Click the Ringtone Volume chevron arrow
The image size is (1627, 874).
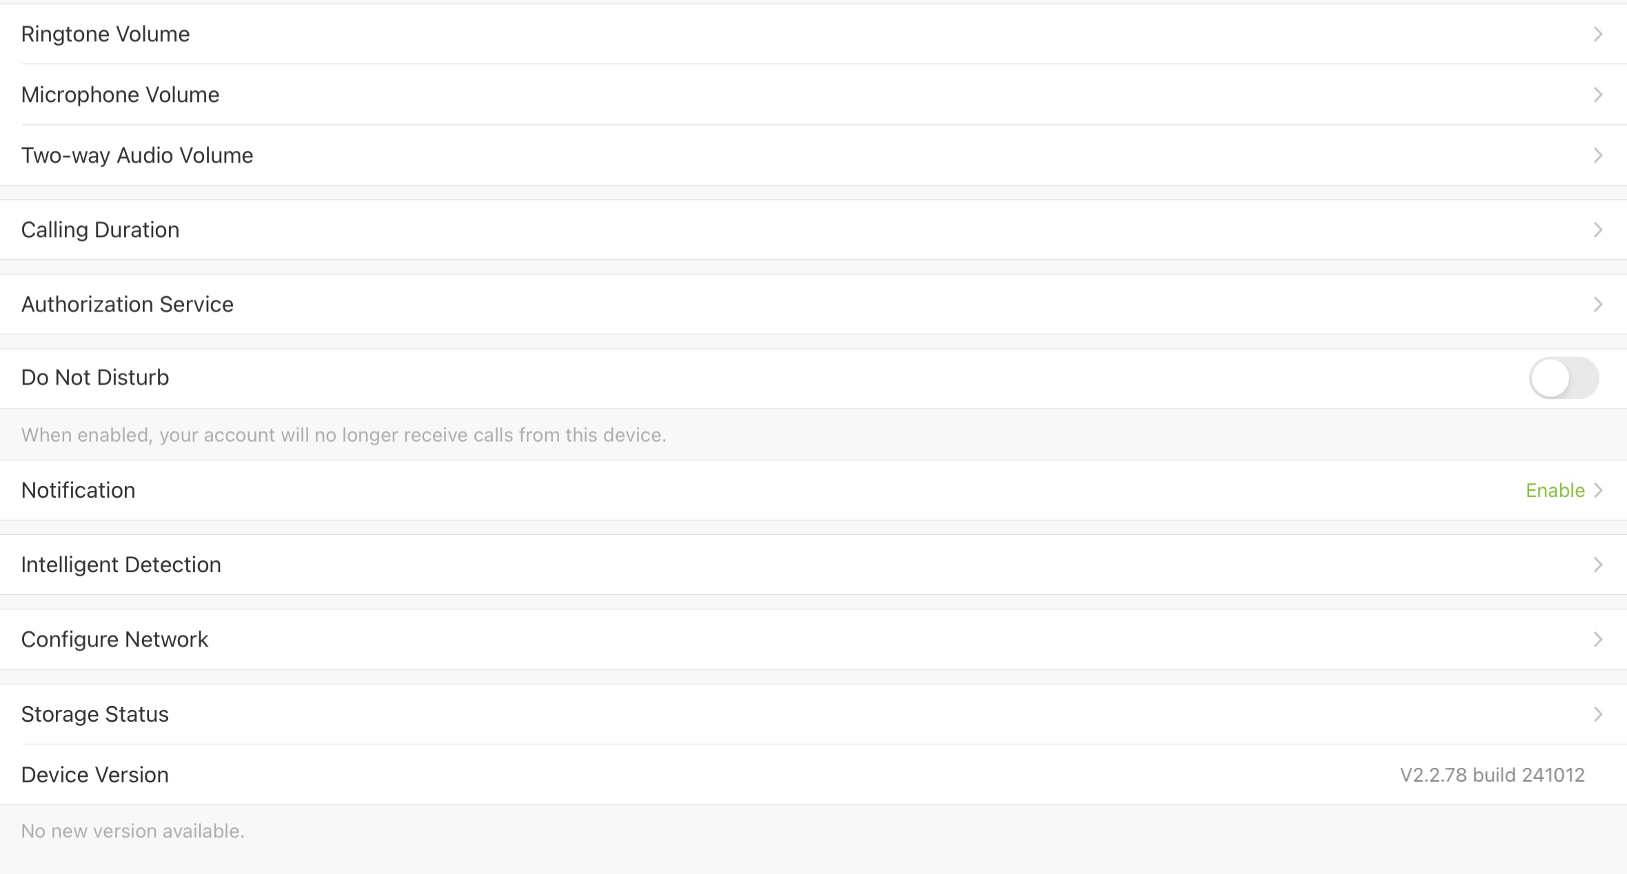click(1597, 34)
